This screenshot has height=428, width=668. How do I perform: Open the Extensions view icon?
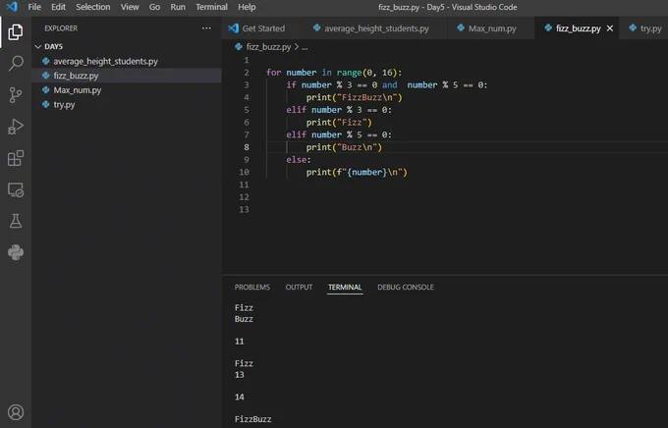tap(16, 158)
